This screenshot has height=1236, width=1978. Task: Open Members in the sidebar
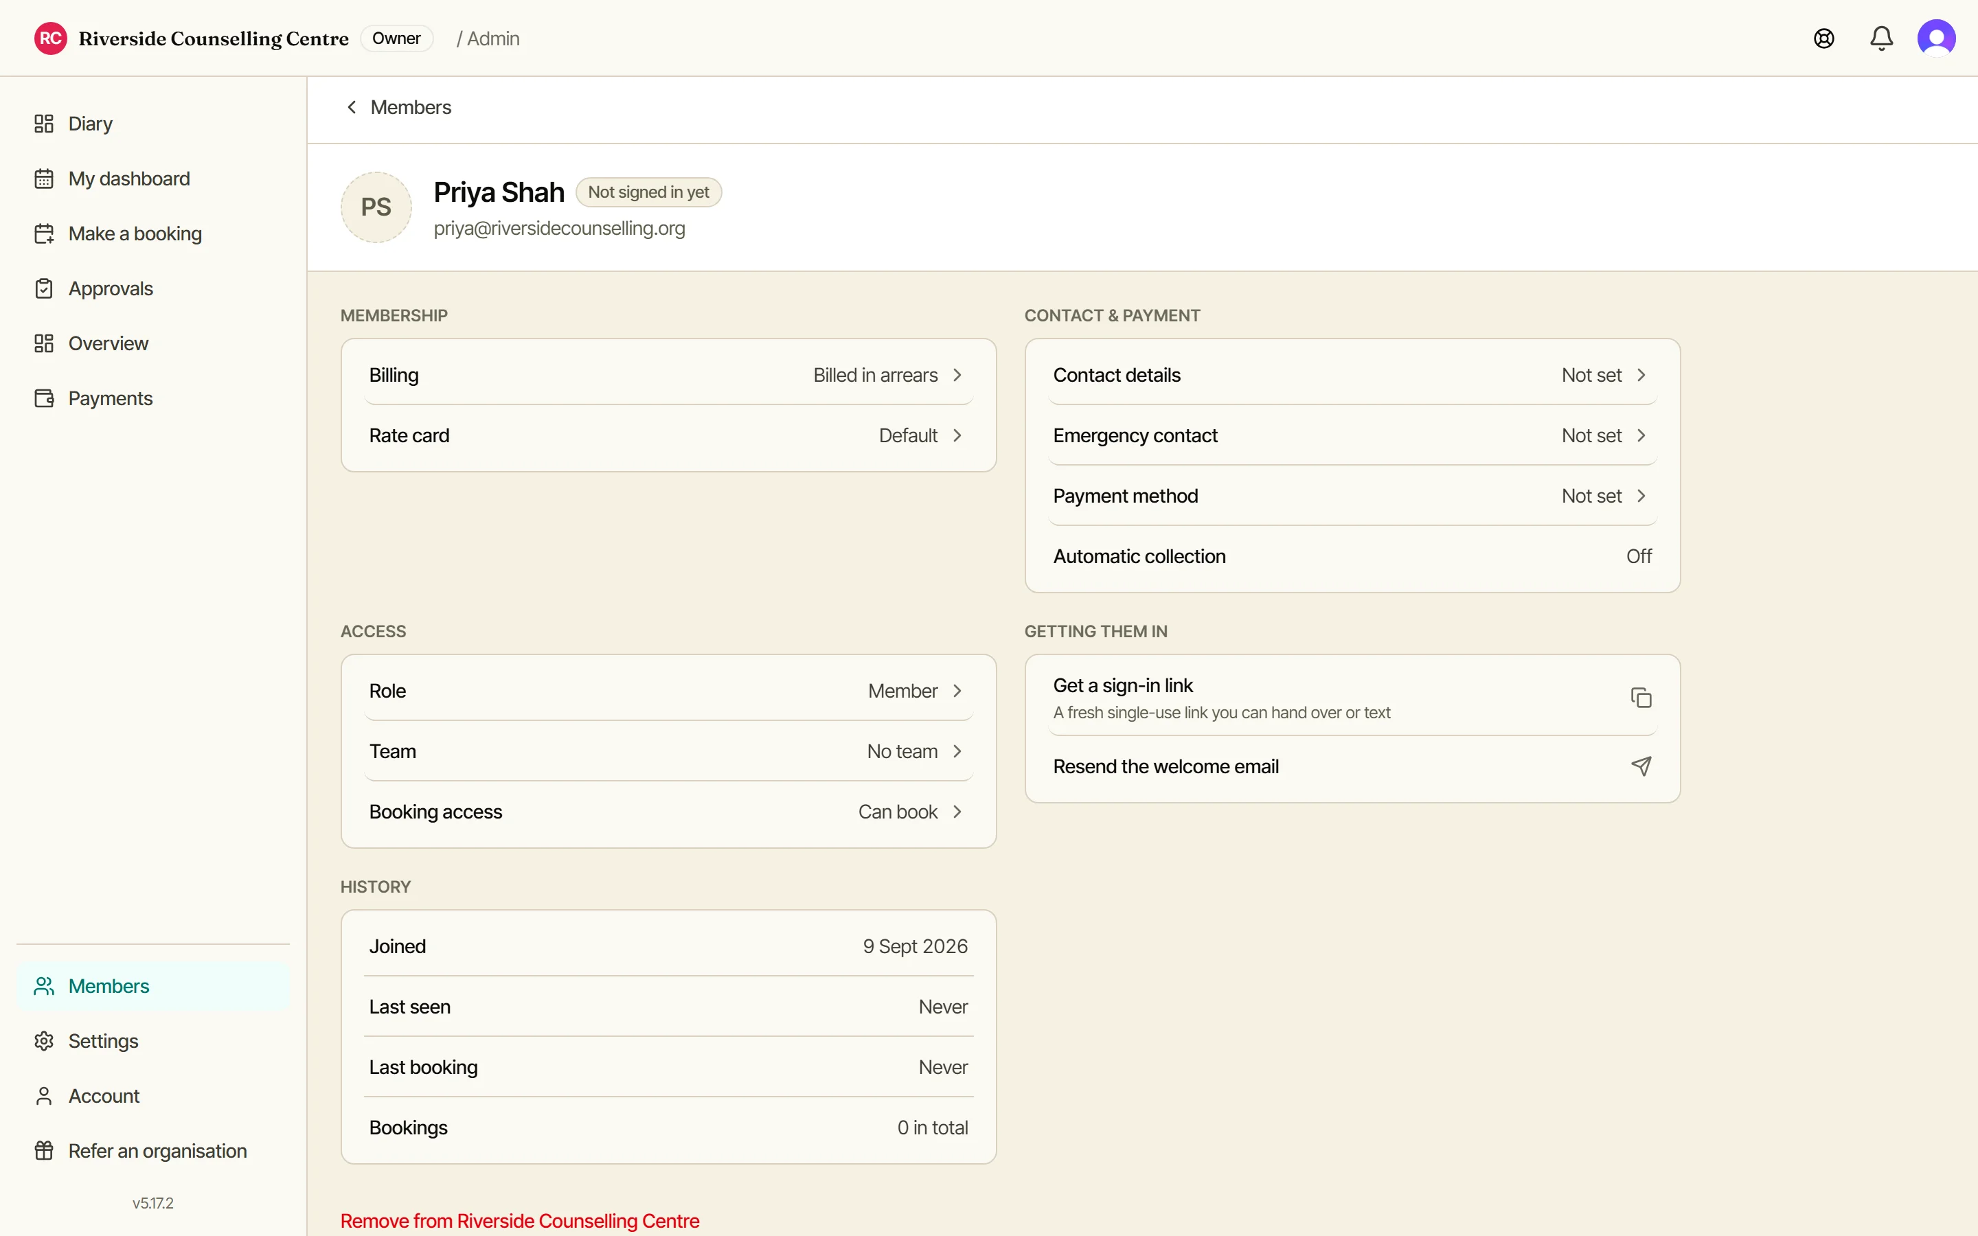[x=153, y=986]
